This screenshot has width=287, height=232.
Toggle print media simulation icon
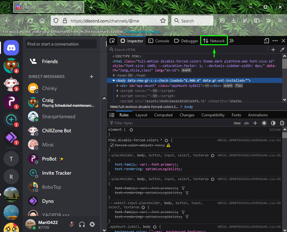click(x=282, y=123)
